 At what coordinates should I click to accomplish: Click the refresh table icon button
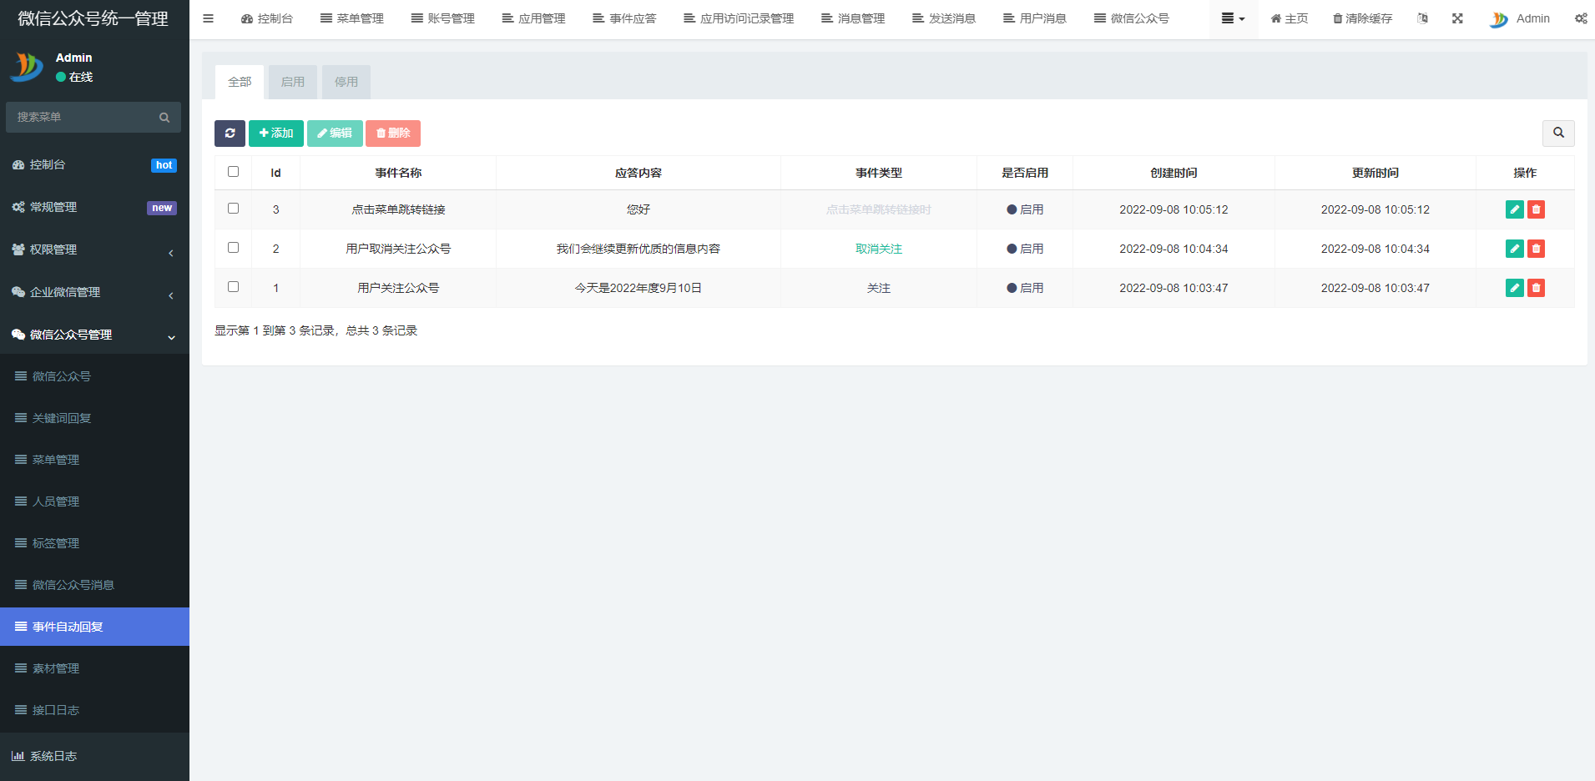(x=230, y=134)
